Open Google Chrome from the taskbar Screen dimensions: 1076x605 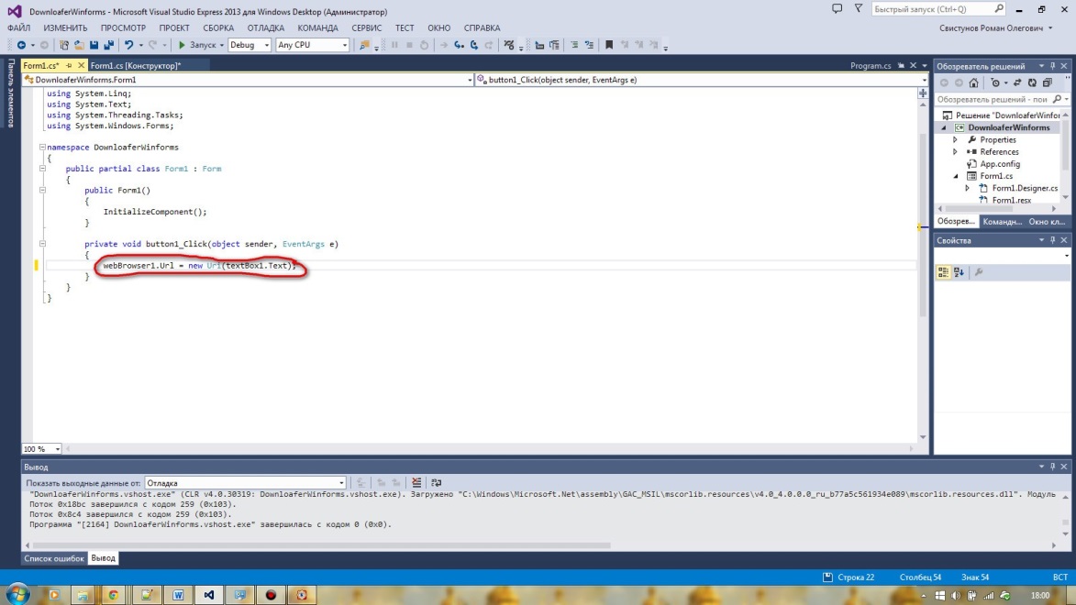(x=114, y=595)
